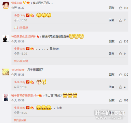Reply to -plumbum-'s comment
This screenshot has height=123, width=131.
[x=112, y=75]
